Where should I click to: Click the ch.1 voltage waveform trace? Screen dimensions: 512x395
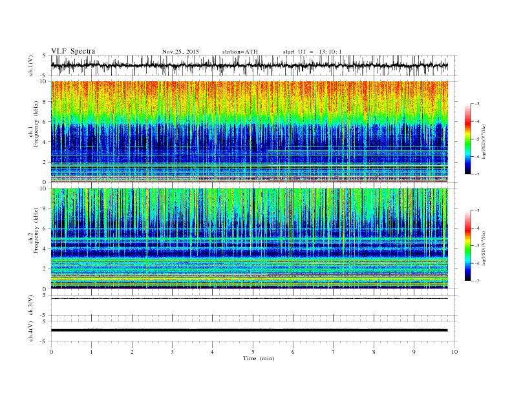click(250, 65)
